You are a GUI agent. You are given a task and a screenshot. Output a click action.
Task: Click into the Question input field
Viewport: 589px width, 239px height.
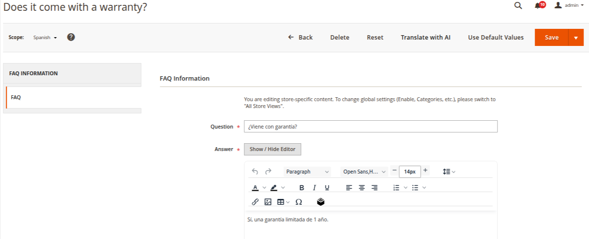point(370,127)
